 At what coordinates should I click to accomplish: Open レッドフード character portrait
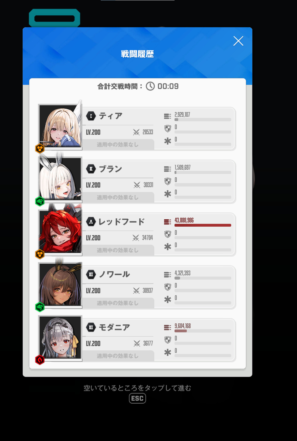pyautogui.click(x=60, y=232)
